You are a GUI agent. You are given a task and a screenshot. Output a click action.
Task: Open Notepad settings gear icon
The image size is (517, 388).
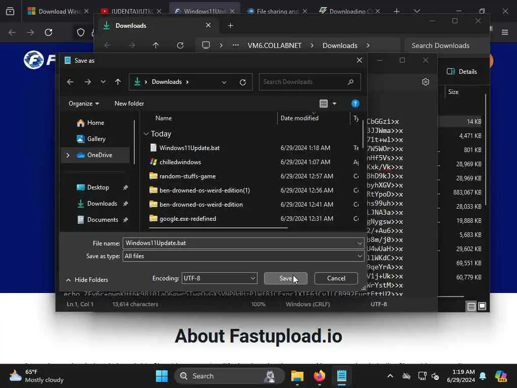point(425,82)
